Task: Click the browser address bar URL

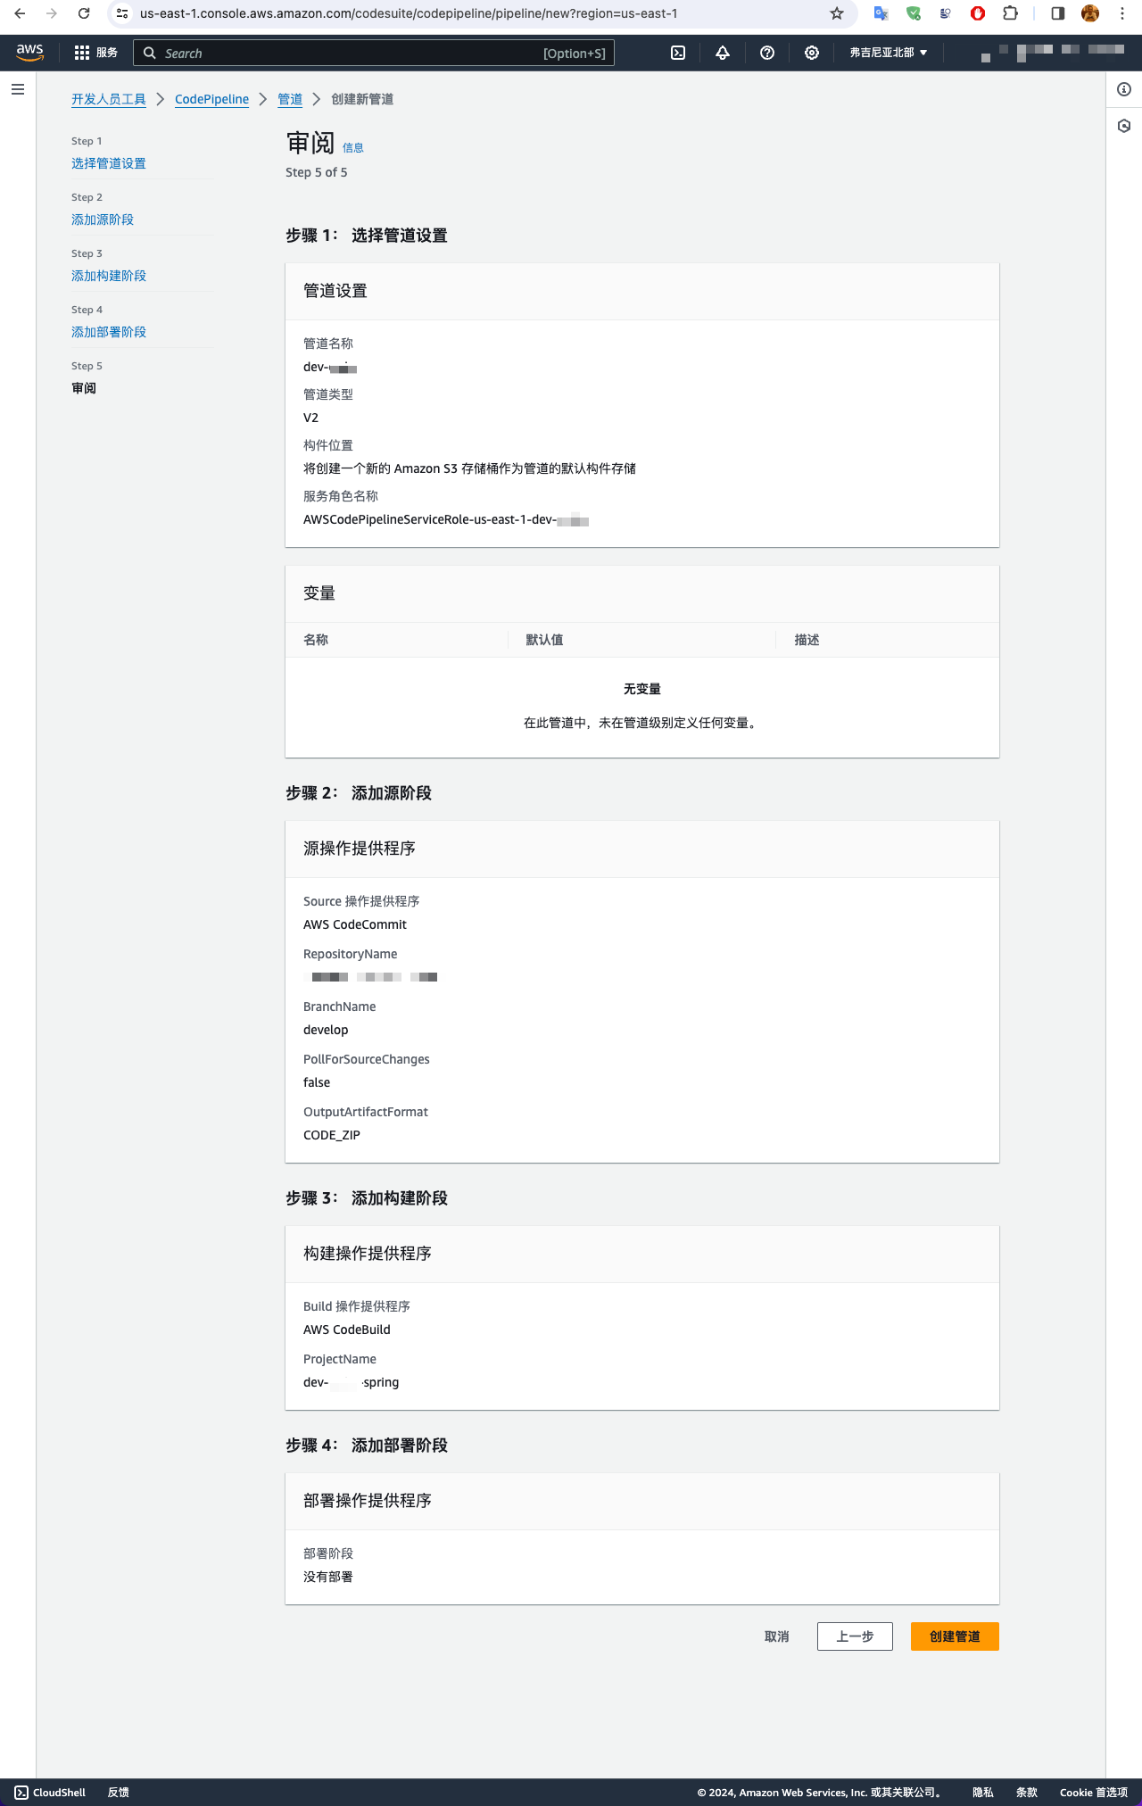Action: pos(409,13)
